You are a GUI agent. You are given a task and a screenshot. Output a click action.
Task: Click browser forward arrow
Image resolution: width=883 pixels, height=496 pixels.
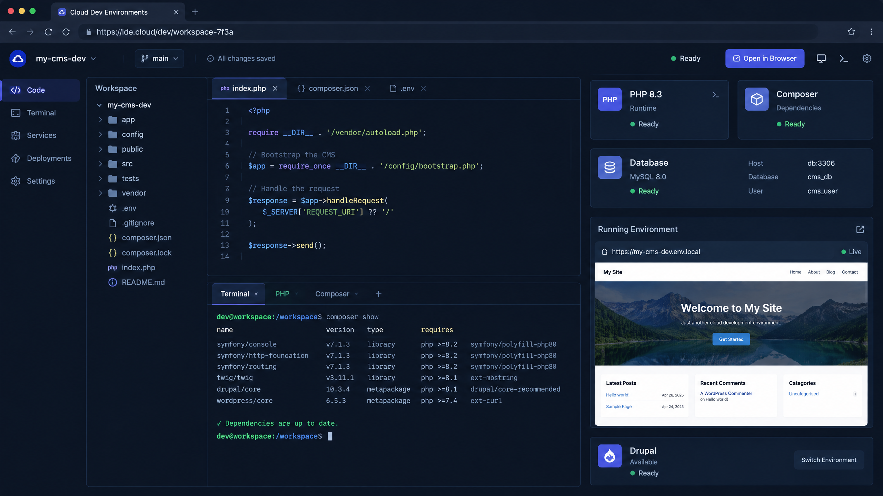[30, 32]
